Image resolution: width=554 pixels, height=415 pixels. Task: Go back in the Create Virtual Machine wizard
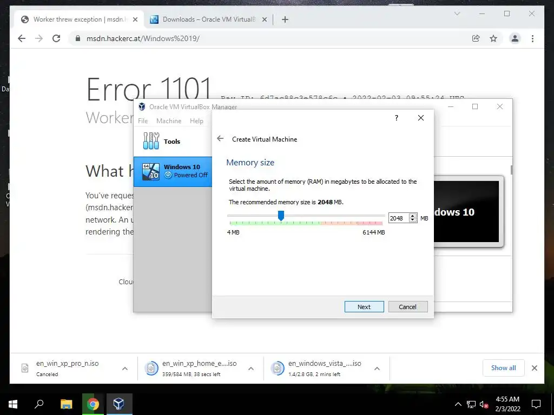[x=220, y=139]
